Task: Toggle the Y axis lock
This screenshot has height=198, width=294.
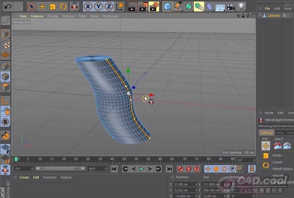Action: 98,7
